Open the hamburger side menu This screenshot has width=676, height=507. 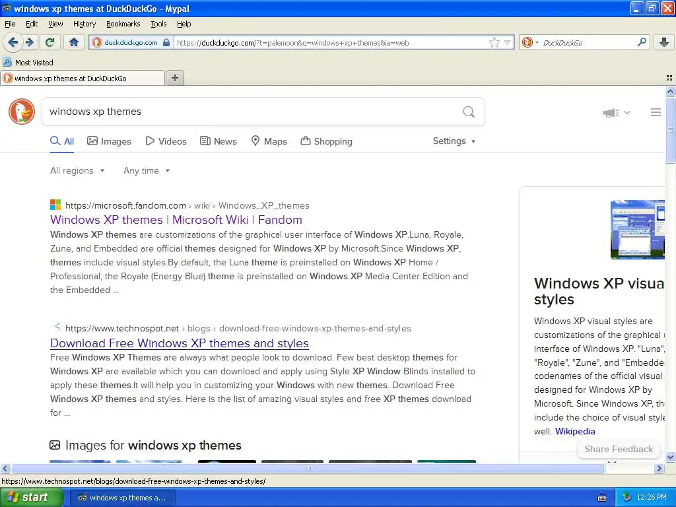(x=656, y=112)
